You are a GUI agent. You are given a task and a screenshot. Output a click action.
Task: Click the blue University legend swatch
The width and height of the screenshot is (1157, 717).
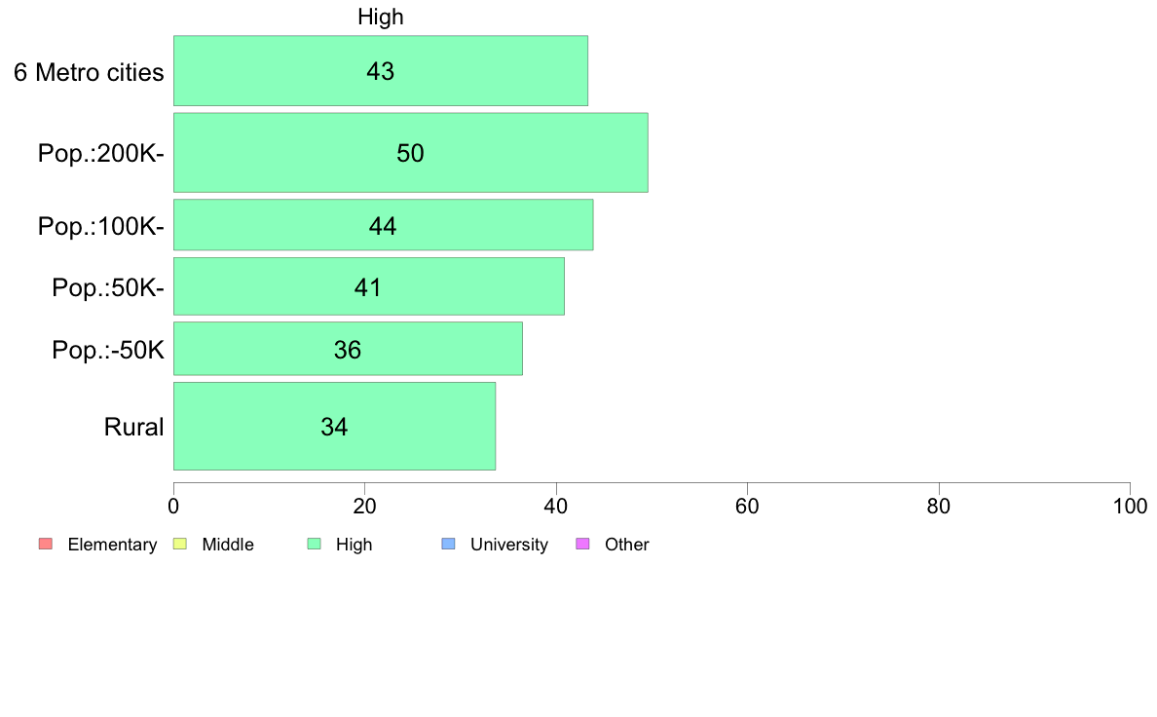click(x=448, y=545)
